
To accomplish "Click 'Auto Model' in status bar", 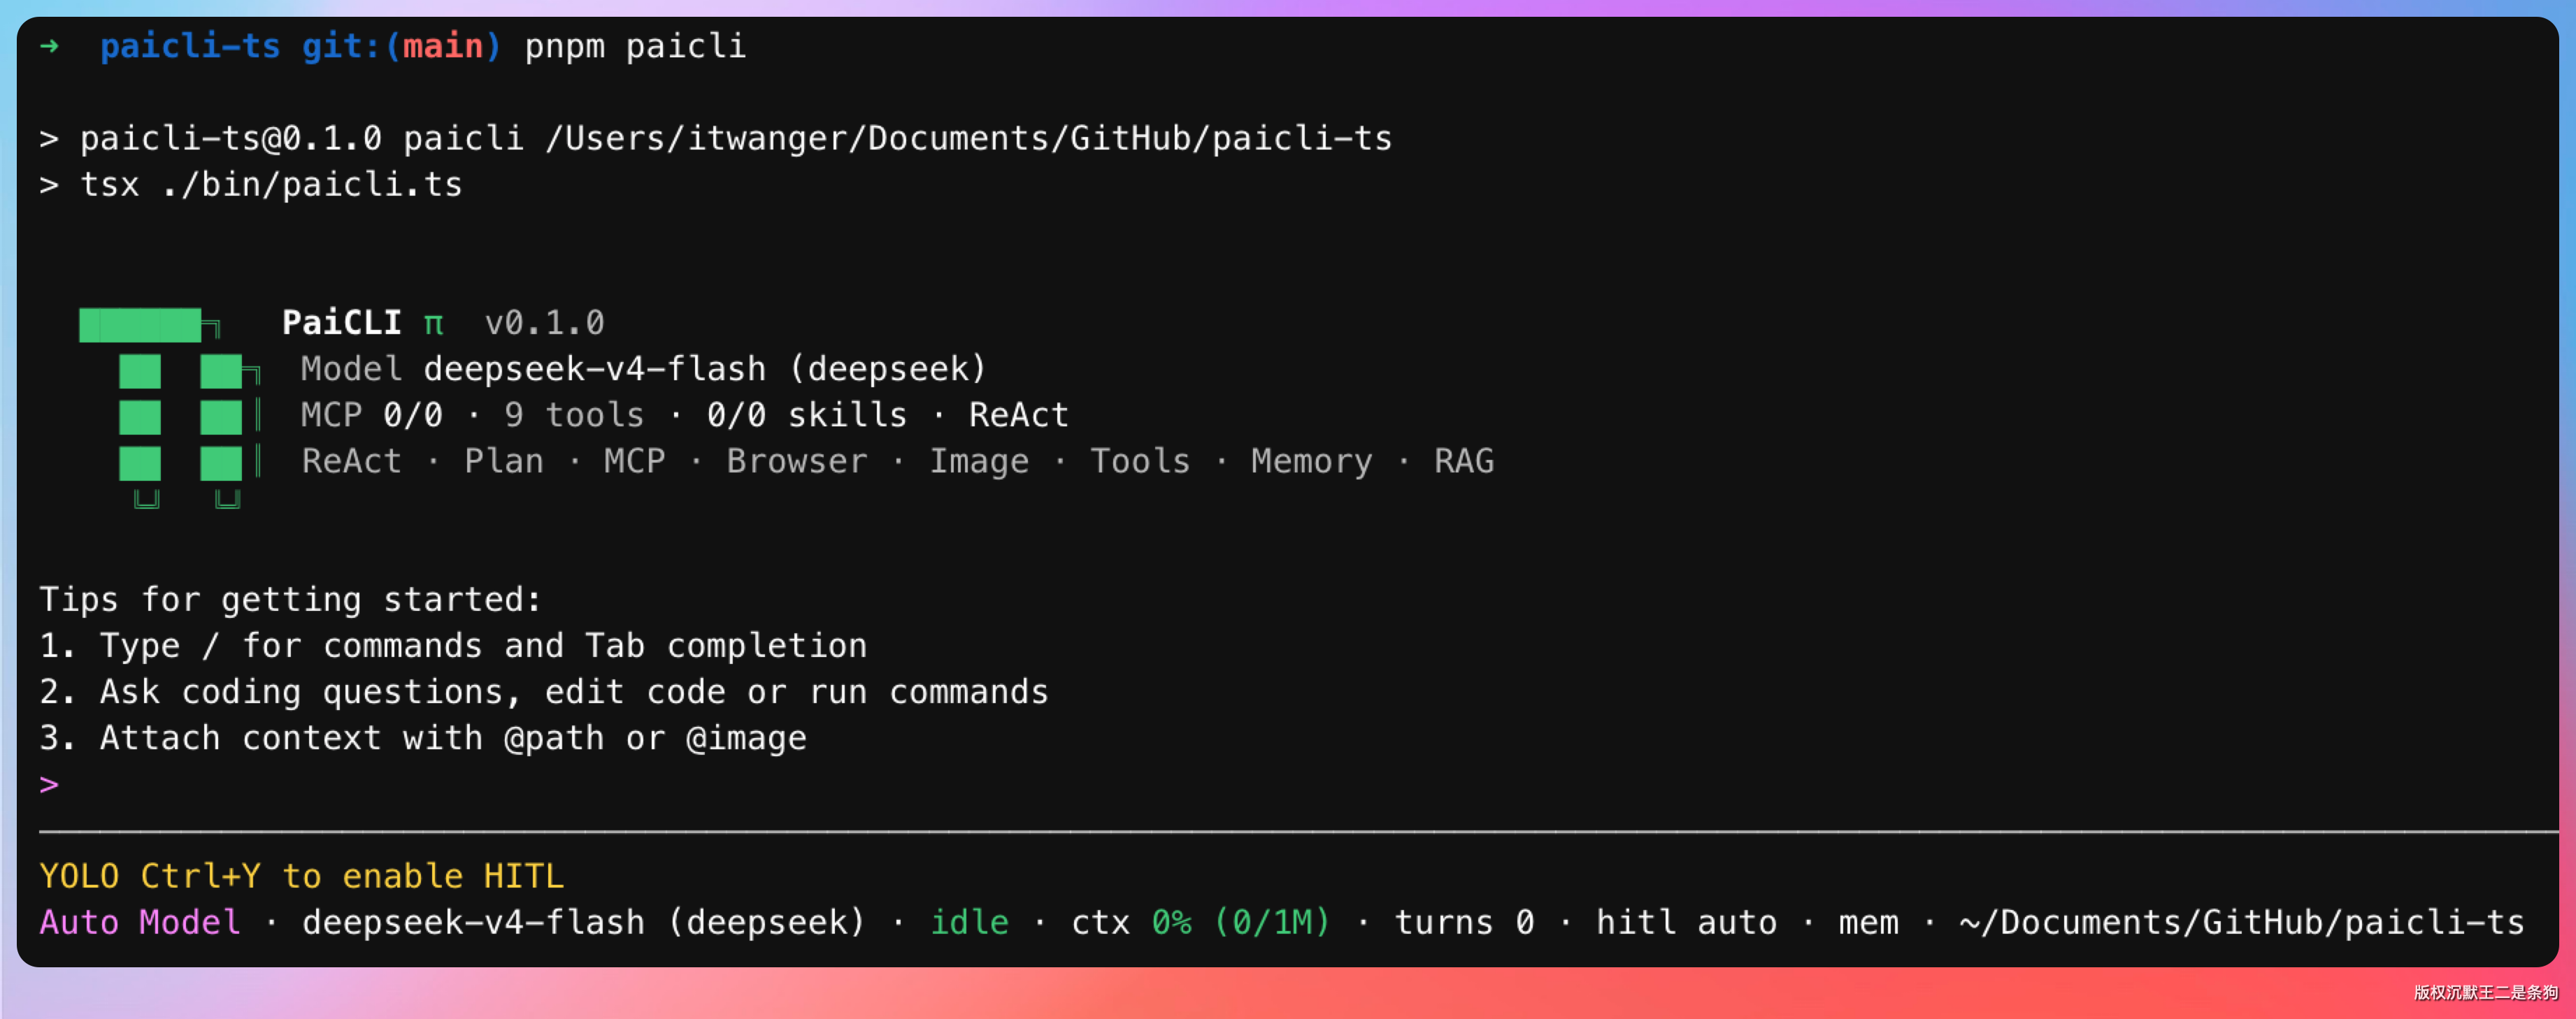I will [140, 922].
